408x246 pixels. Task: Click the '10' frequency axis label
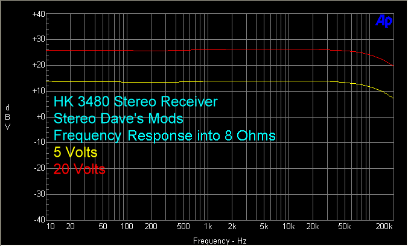point(51,227)
